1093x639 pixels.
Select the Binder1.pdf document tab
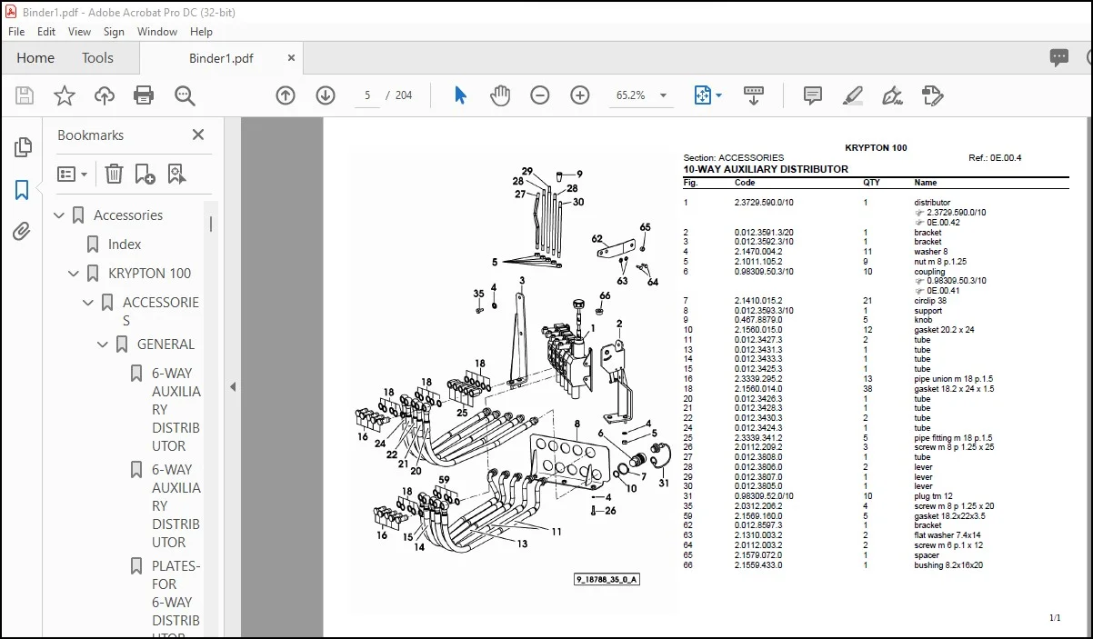pos(221,58)
